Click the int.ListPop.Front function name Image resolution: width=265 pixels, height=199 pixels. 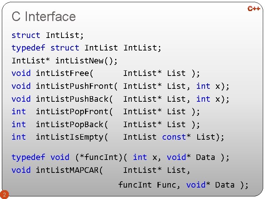74,112
